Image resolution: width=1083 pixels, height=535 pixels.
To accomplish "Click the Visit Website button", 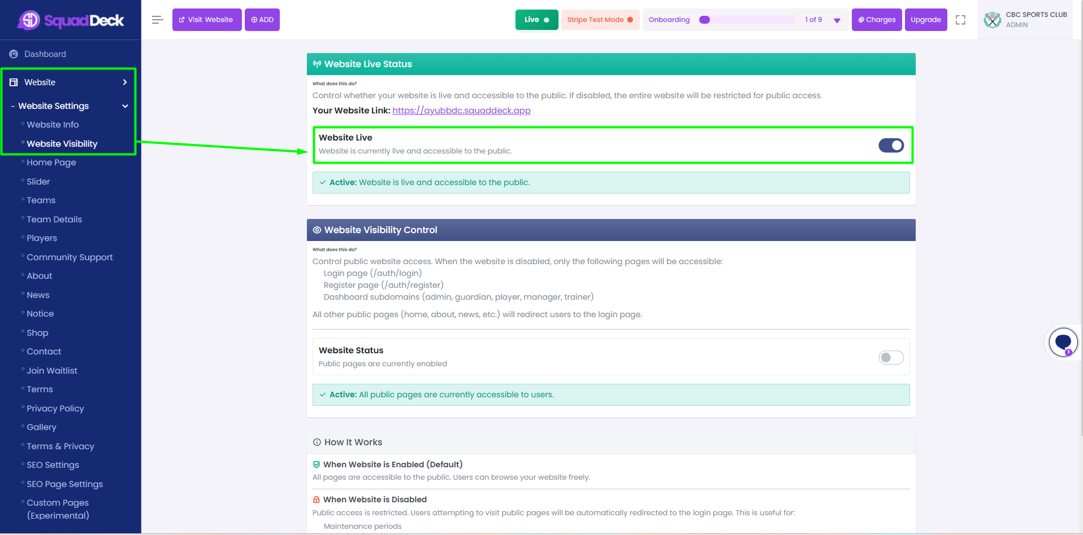I will pos(207,20).
